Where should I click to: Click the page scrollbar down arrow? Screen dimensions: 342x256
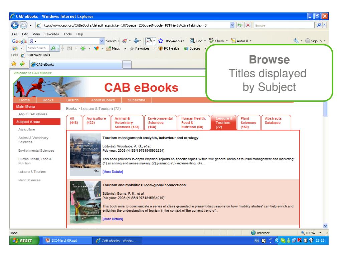[325, 226]
